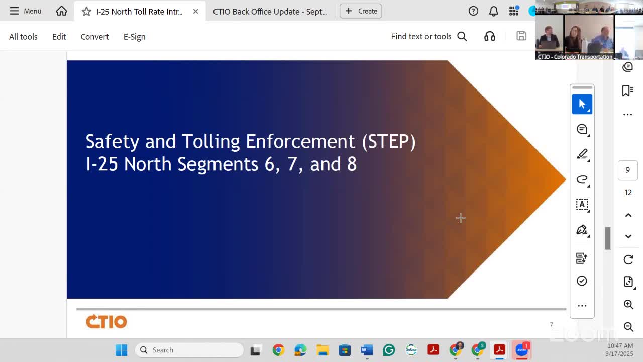Click the rotate page icon
This screenshot has height=362, width=643.
(x=628, y=259)
